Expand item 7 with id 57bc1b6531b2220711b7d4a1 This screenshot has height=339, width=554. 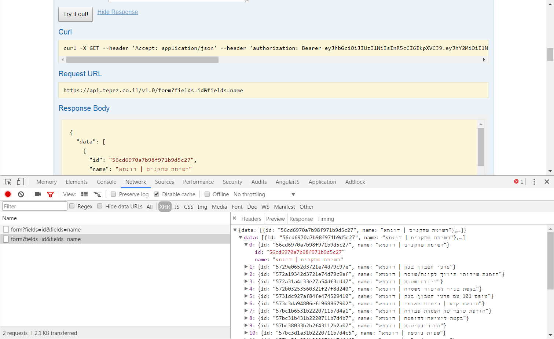(246, 311)
